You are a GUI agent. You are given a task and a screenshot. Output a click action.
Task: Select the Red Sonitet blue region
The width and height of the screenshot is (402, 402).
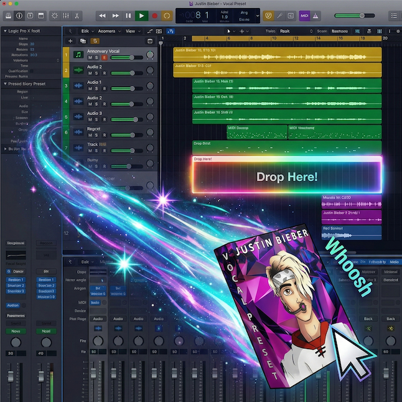(352, 233)
